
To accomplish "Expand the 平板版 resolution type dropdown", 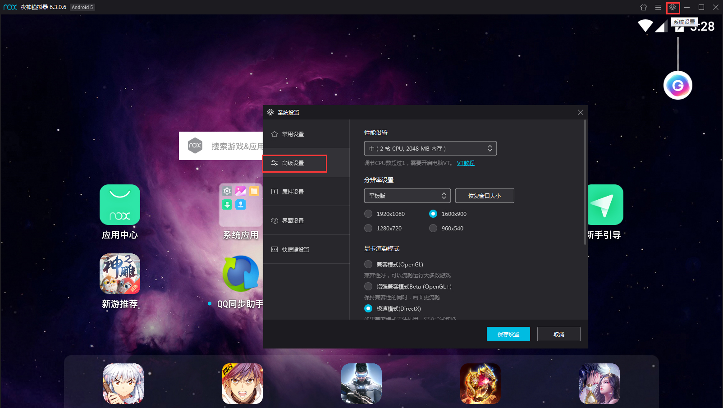I will point(407,195).
